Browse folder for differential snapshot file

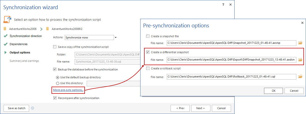point(300,60)
